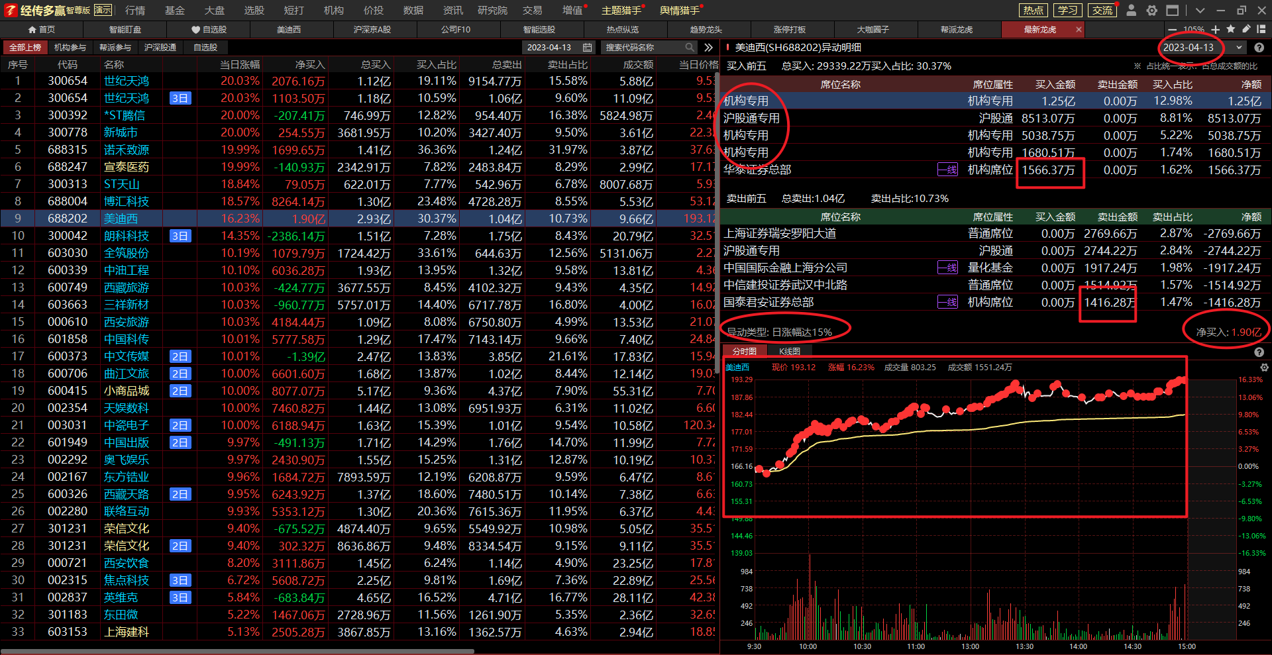Expand the title bar chevron menu
Image resolution: width=1272 pixels, height=655 pixels.
[x=1200, y=10]
